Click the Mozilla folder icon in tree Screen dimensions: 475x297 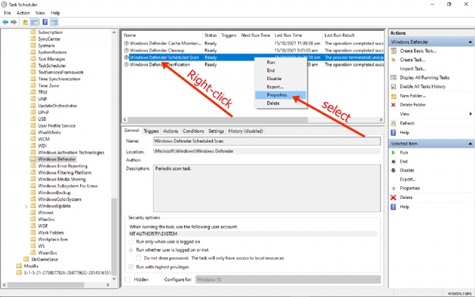click(19, 266)
